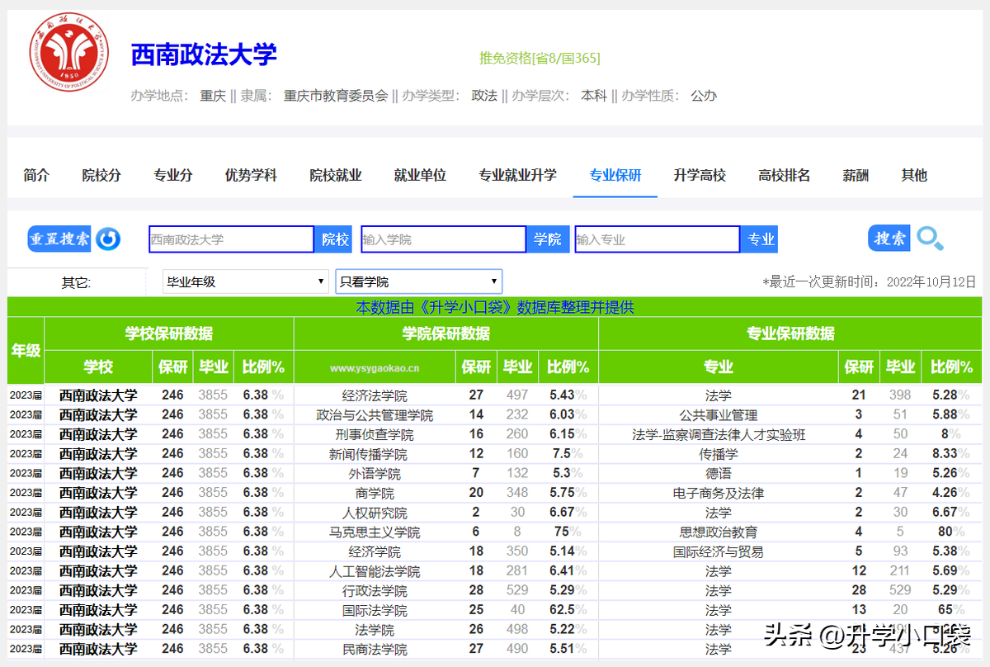Click the 民商法学院 cell

coord(375,650)
